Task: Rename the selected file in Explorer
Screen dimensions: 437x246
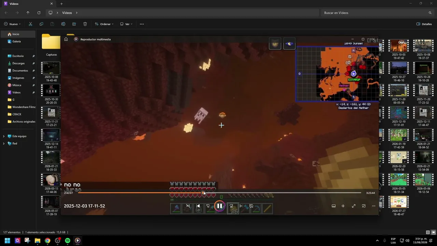Action: pos(63,24)
